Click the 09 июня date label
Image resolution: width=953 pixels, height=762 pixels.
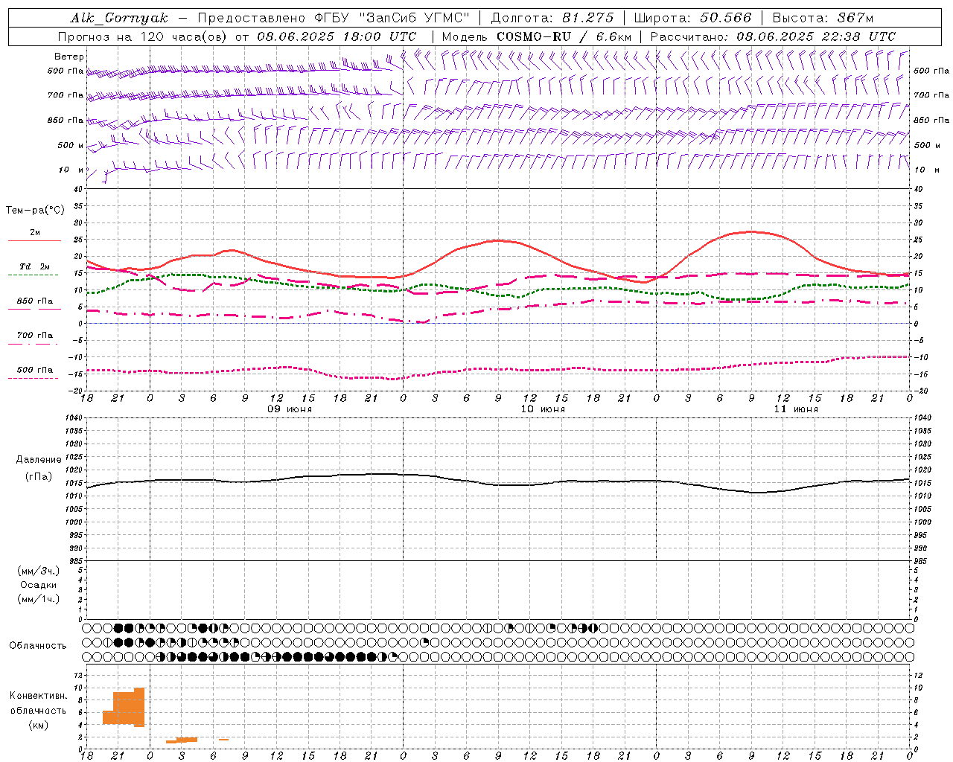(x=290, y=409)
